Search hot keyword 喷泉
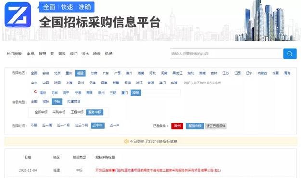This screenshot has height=178, width=301. [x=97, y=54]
